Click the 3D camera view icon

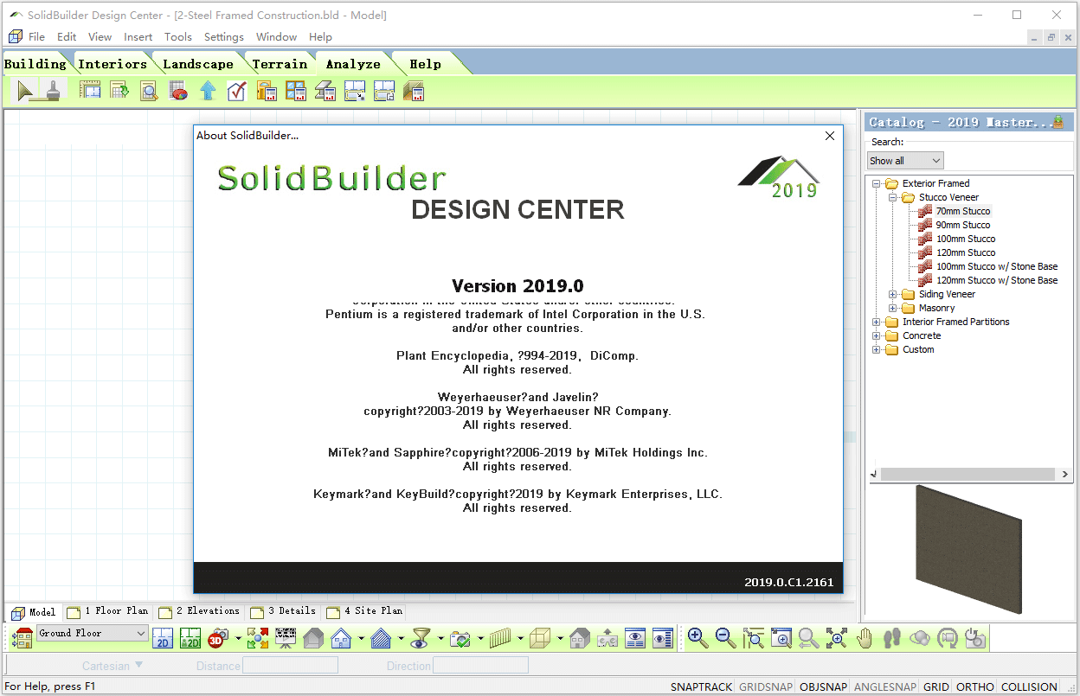tap(217, 639)
